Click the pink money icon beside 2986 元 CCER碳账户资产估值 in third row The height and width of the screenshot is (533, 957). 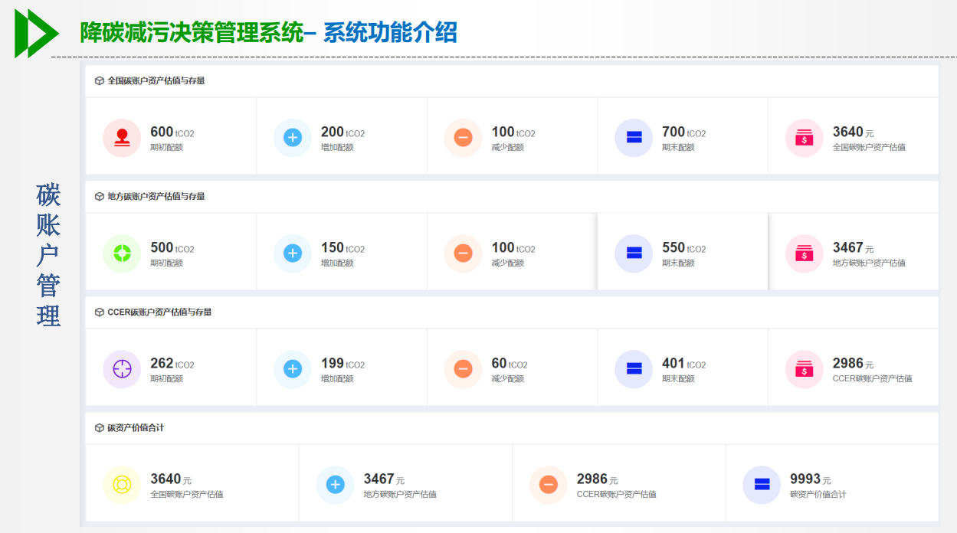[804, 369]
